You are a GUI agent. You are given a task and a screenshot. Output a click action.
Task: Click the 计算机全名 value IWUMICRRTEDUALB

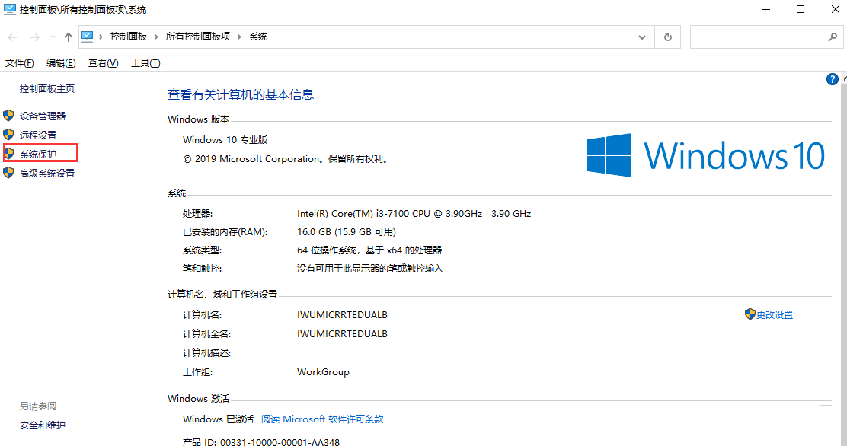pyautogui.click(x=342, y=333)
